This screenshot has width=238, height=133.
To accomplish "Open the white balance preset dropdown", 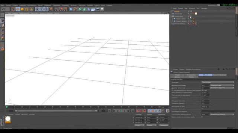I will pyautogui.click(x=222, y=115).
